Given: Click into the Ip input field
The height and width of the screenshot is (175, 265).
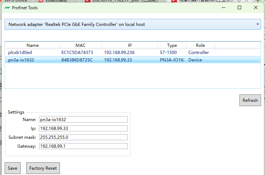Looking at the screenshot, I should point(83,128).
